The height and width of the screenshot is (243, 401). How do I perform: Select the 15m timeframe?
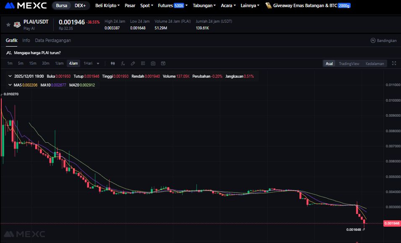pyautogui.click(x=33, y=63)
